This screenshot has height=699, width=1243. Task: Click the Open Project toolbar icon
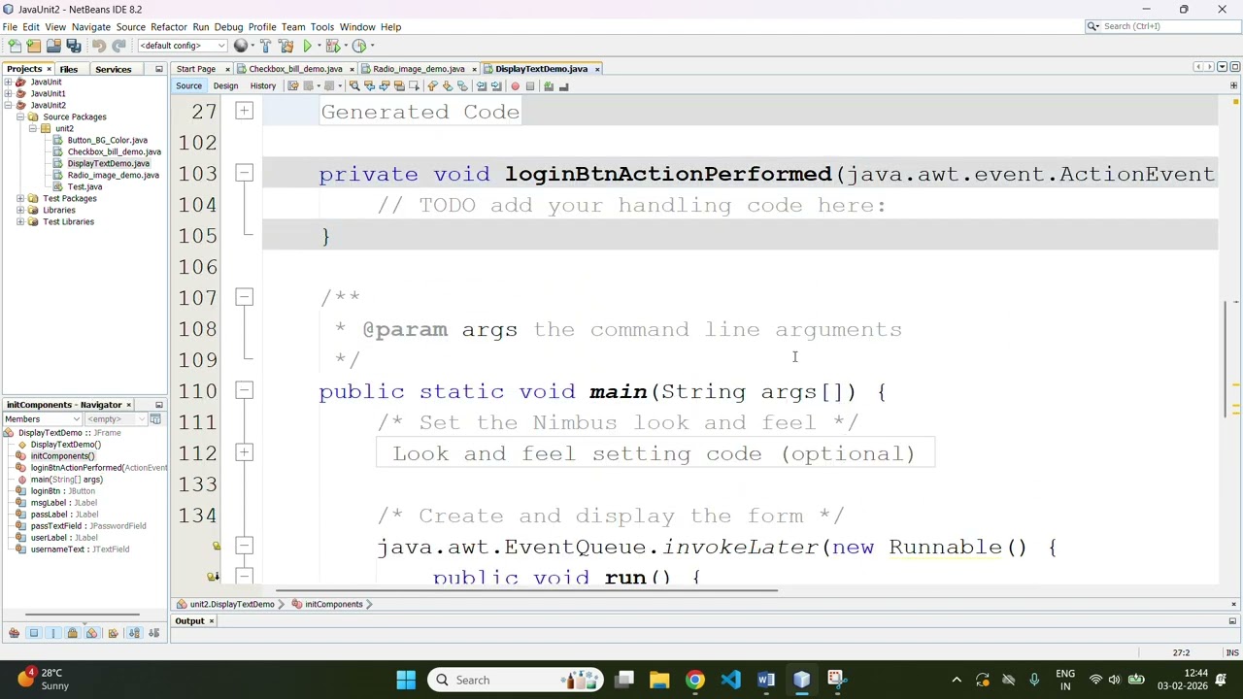tap(53, 46)
